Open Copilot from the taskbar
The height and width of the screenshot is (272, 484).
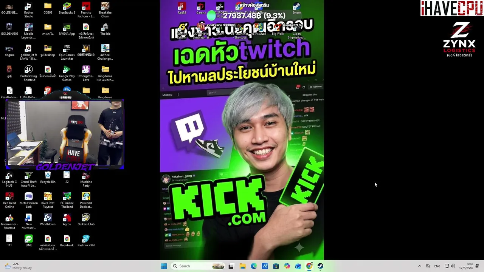pos(287,266)
